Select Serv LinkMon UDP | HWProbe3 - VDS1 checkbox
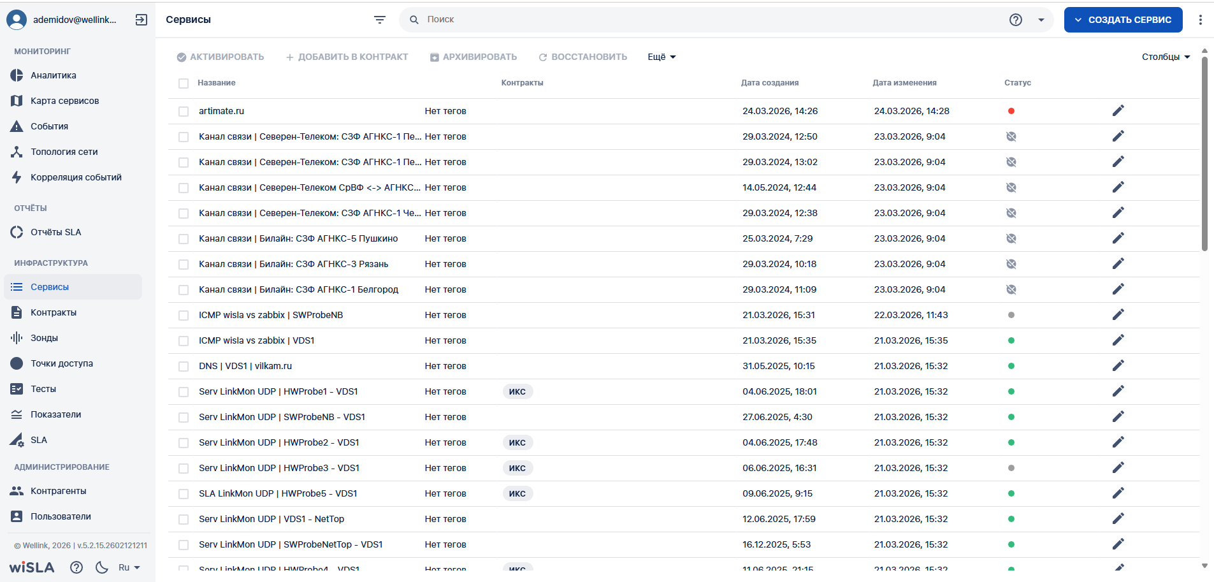This screenshot has width=1214, height=582. tap(184, 468)
